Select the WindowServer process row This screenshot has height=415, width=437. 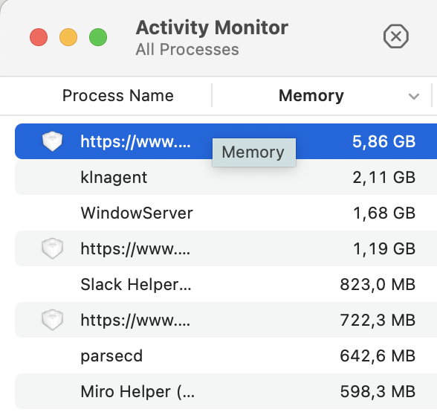226,213
